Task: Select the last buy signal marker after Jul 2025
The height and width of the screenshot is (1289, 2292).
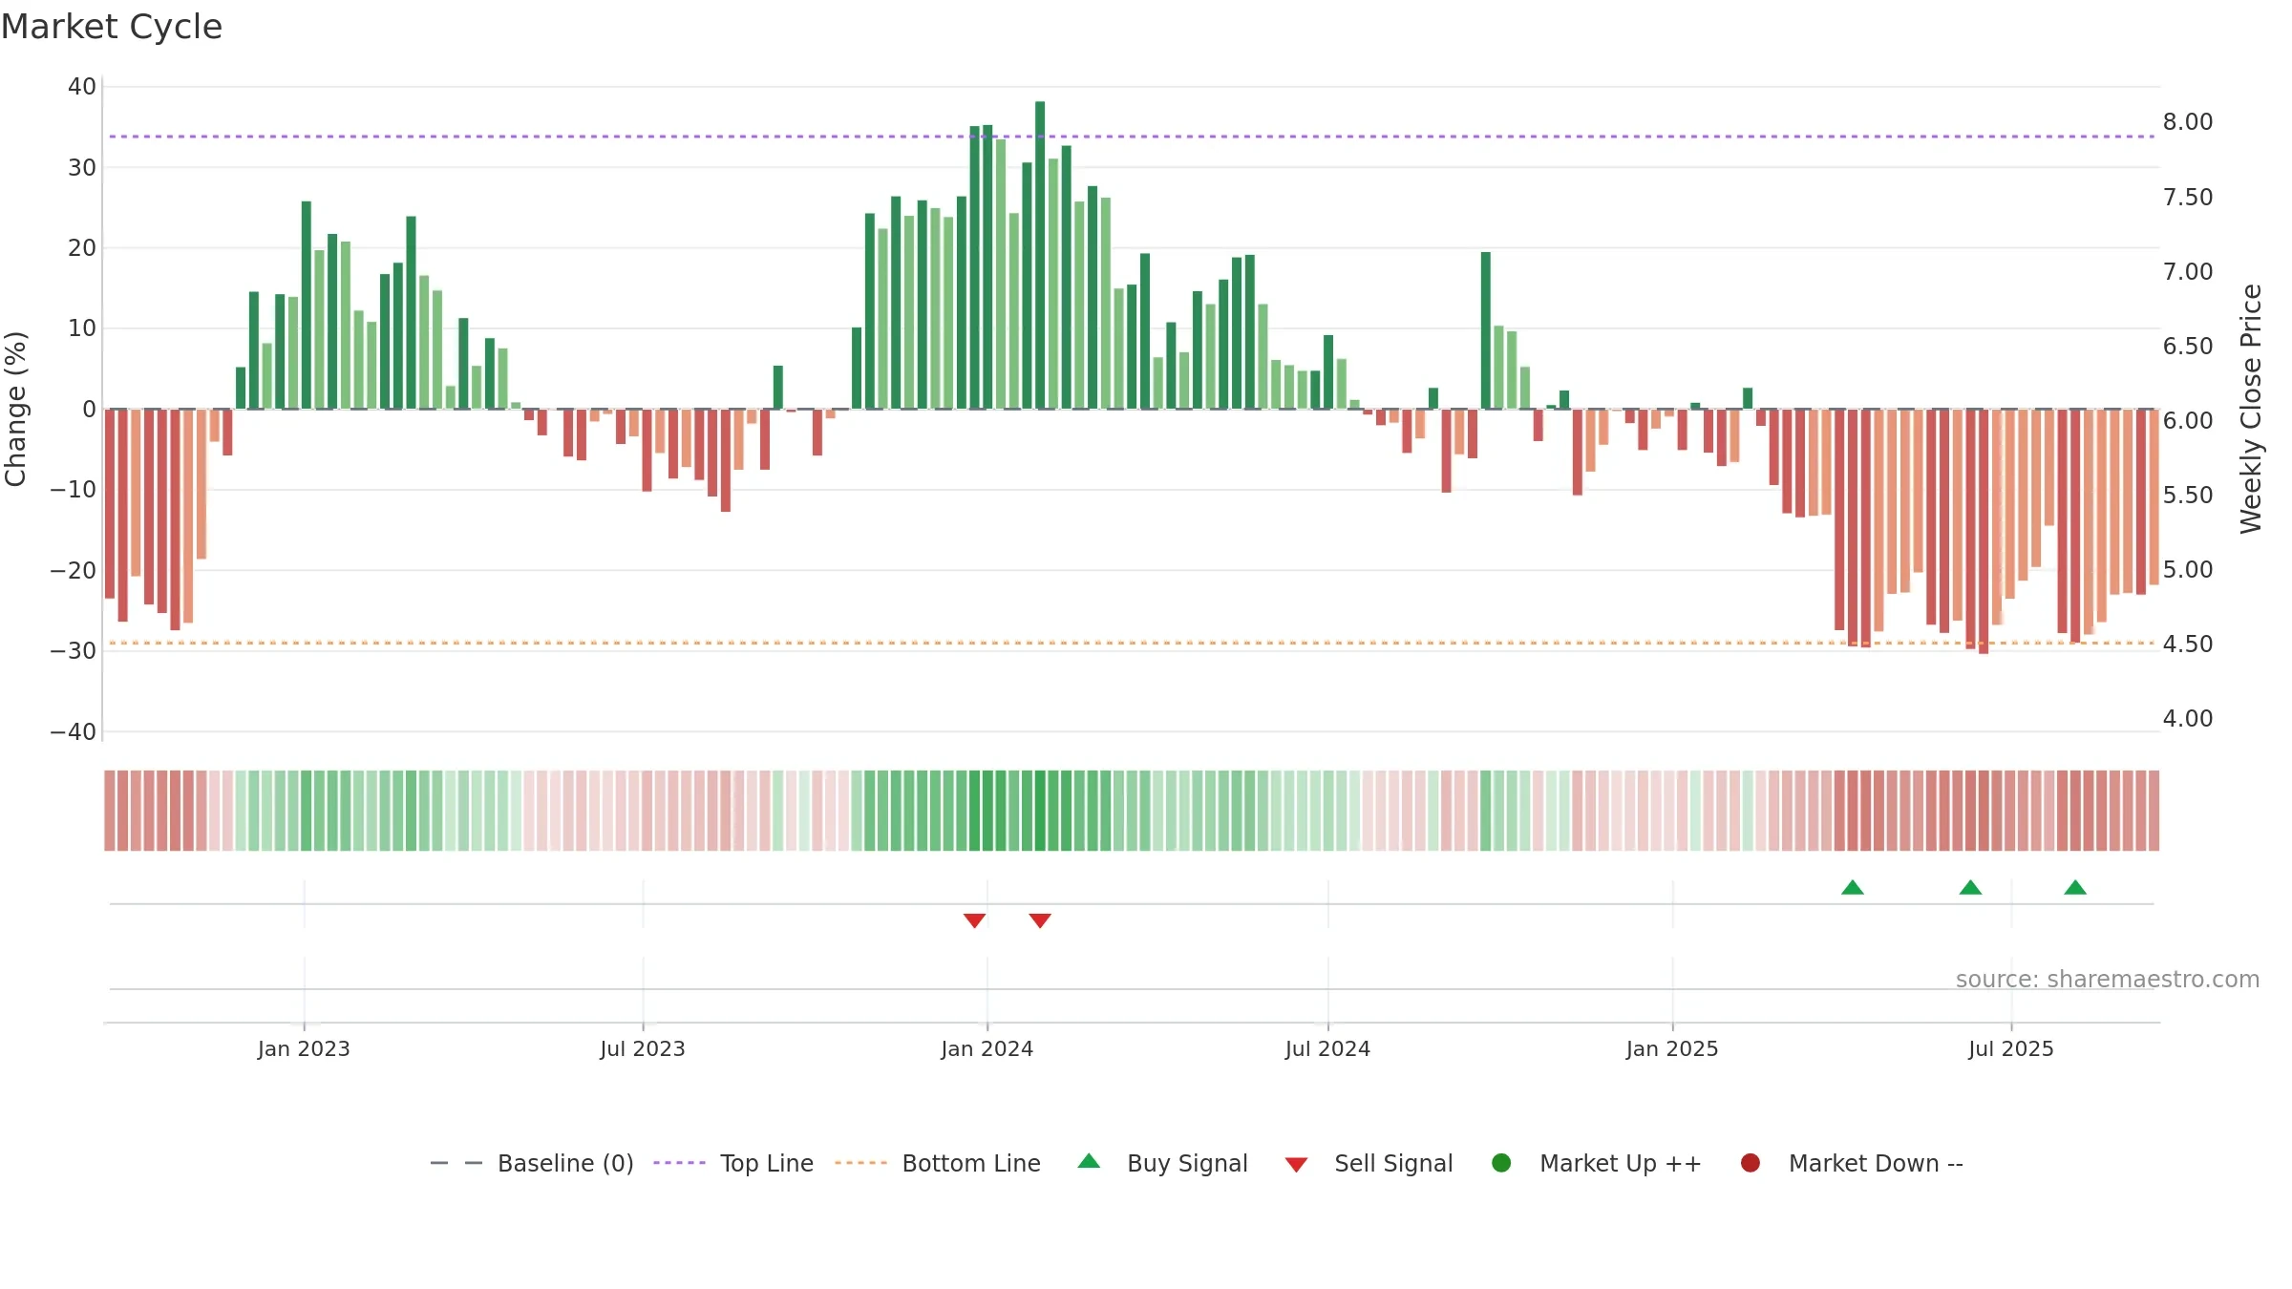Action: click(x=2075, y=887)
